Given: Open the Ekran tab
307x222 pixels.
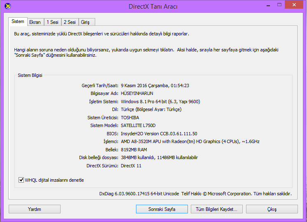Looking at the screenshot, I should pyautogui.click(x=35, y=22).
